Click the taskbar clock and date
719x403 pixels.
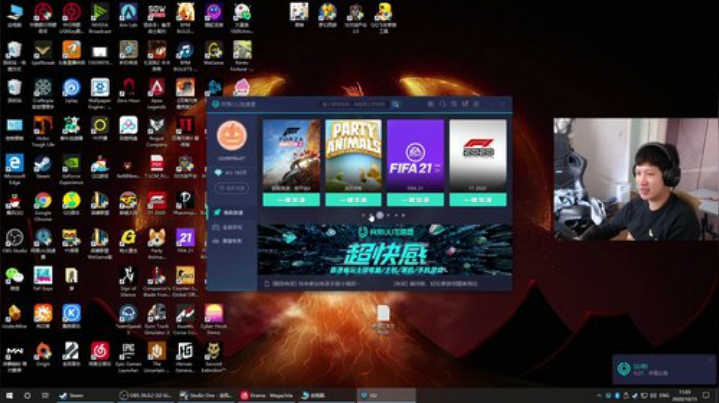pyautogui.click(x=685, y=396)
